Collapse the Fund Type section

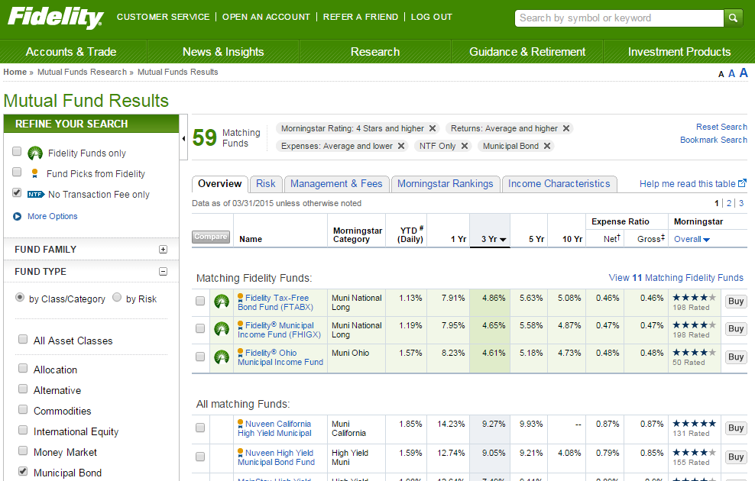[x=163, y=272]
